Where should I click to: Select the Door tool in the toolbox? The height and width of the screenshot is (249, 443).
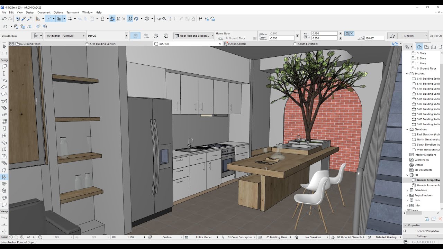coord(4,129)
